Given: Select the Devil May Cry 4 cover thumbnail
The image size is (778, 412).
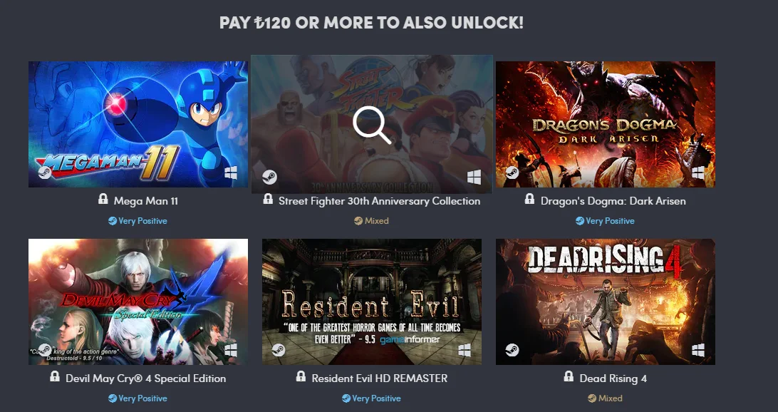Looking at the screenshot, I should click(x=138, y=302).
